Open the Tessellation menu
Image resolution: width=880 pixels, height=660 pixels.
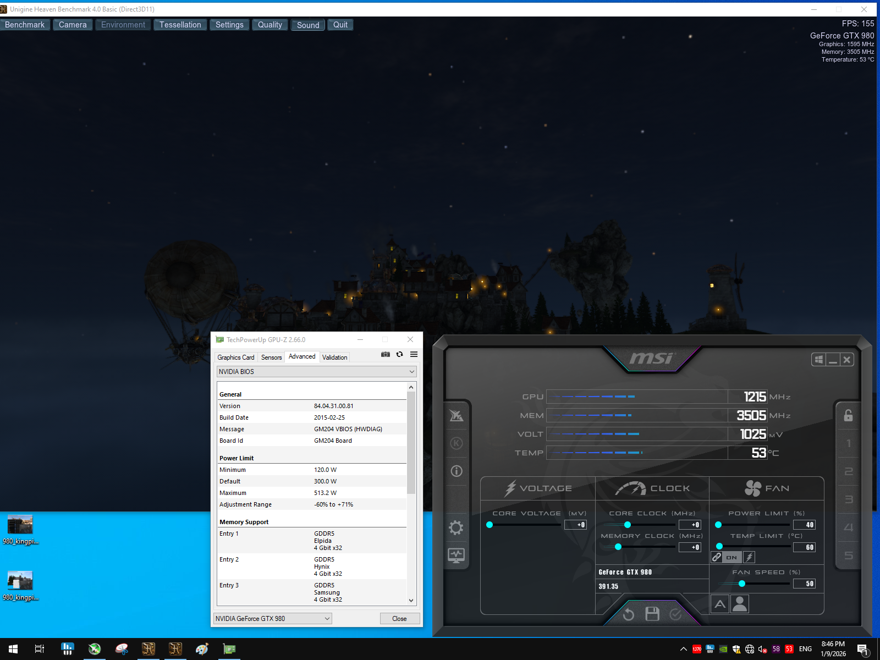(180, 25)
